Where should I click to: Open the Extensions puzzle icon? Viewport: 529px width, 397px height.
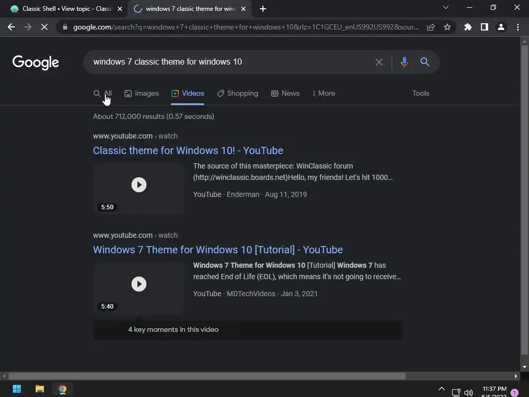[x=468, y=27]
